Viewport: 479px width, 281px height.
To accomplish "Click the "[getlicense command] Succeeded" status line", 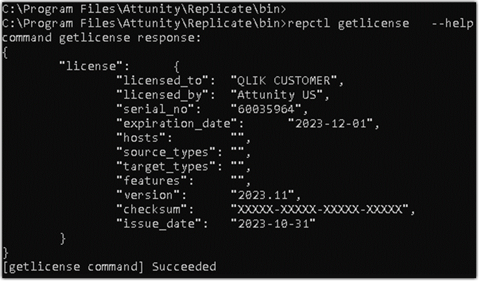I will (x=109, y=267).
